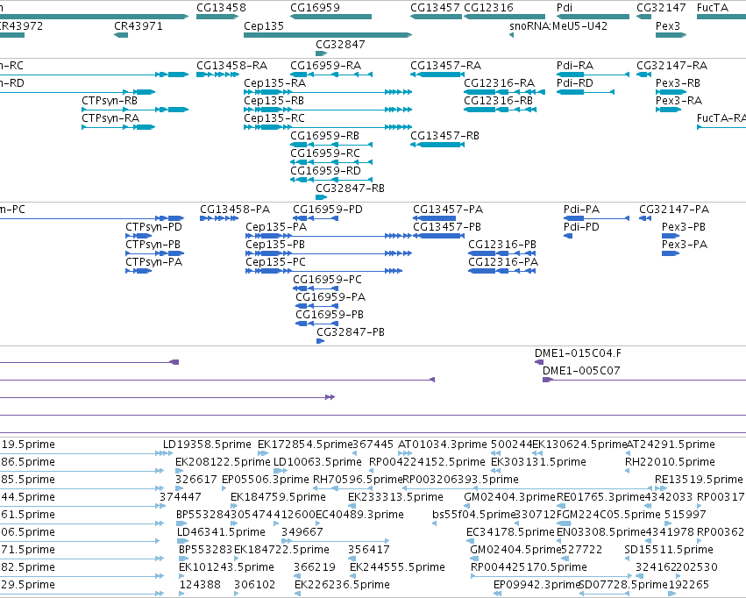Select the Pex3-RA transcript label

click(679, 100)
